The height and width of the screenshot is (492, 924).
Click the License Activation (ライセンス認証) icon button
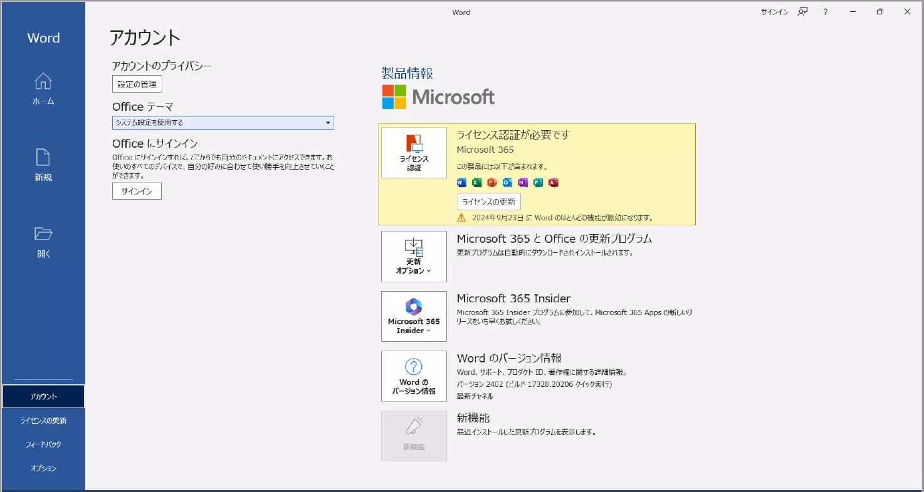(x=414, y=153)
